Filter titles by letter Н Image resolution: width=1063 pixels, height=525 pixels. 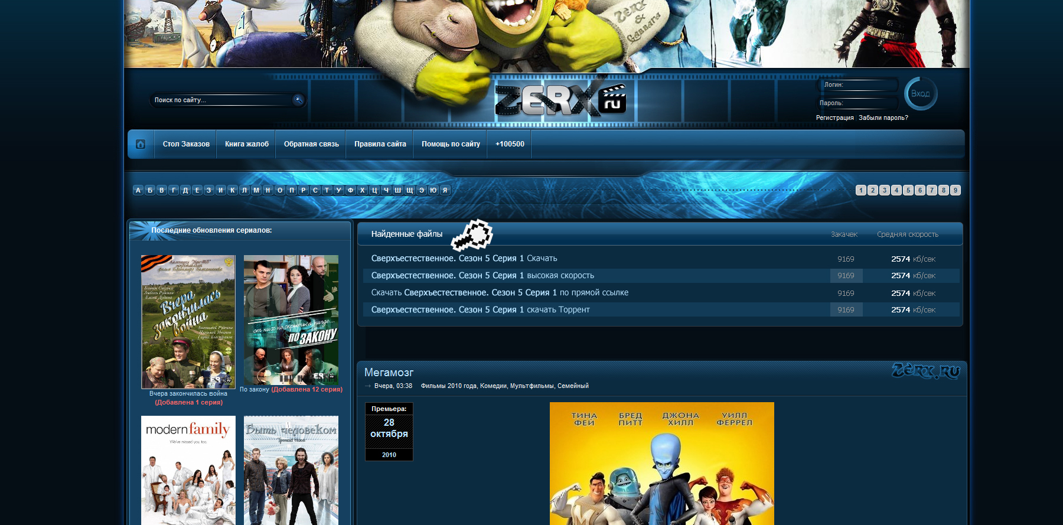pyautogui.click(x=268, y=190)
